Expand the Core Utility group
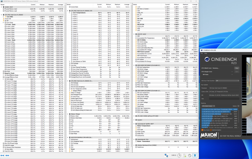 tap(3, 149)
